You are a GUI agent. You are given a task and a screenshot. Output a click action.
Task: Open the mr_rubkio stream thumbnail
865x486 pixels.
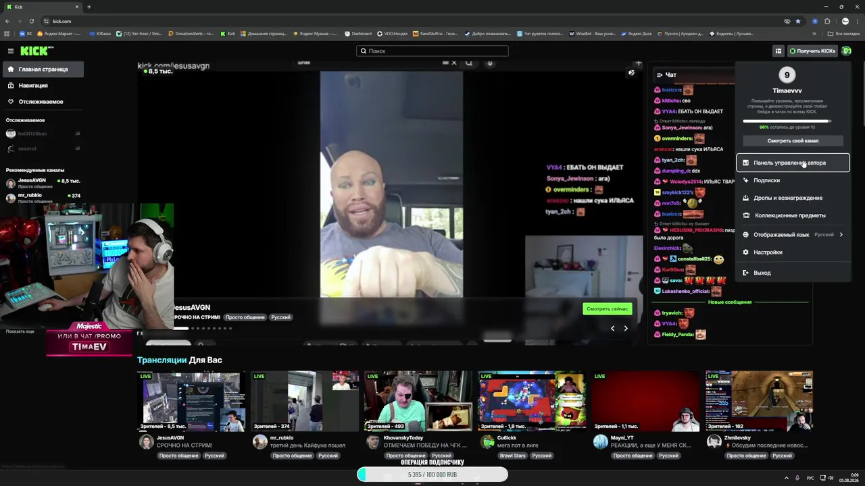tap(305, 401)
